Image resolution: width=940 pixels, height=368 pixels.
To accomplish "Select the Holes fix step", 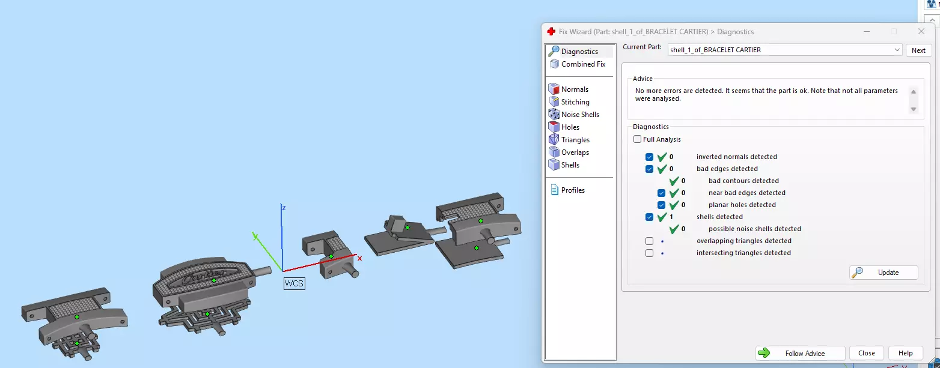I will pyautogui.click(x=564, y=127).
